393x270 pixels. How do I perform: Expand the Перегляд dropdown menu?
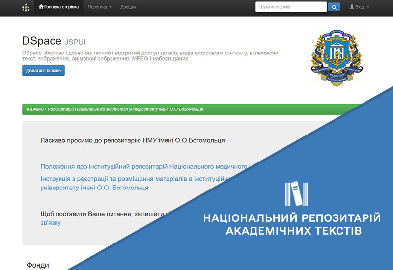pos(99,7)
